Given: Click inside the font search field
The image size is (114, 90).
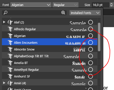Looking at the screenshot, I should (x=34, y=13).
